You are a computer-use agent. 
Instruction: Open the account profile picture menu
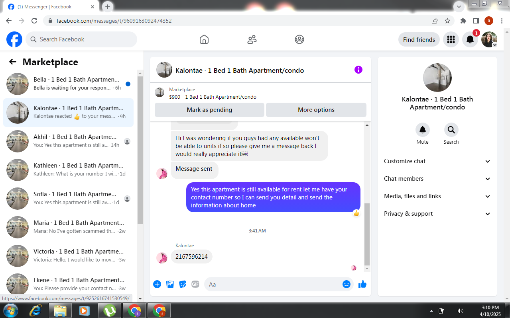click(x=489, y=39)
